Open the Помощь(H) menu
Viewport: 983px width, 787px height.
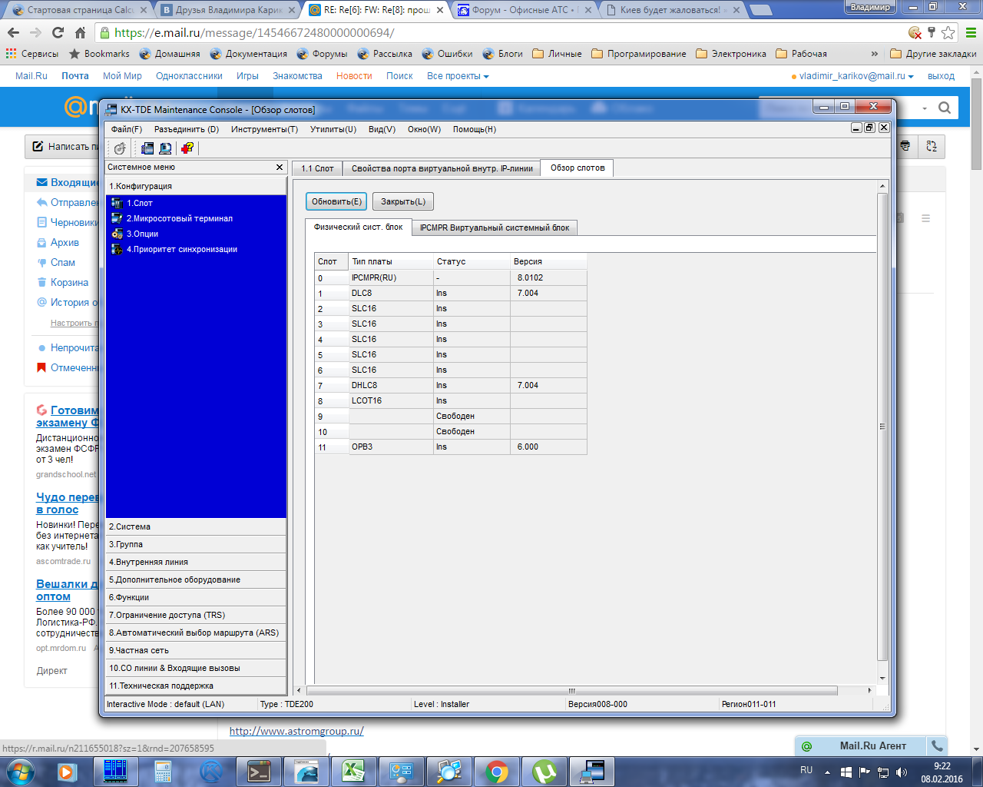(x=475, y=129)
